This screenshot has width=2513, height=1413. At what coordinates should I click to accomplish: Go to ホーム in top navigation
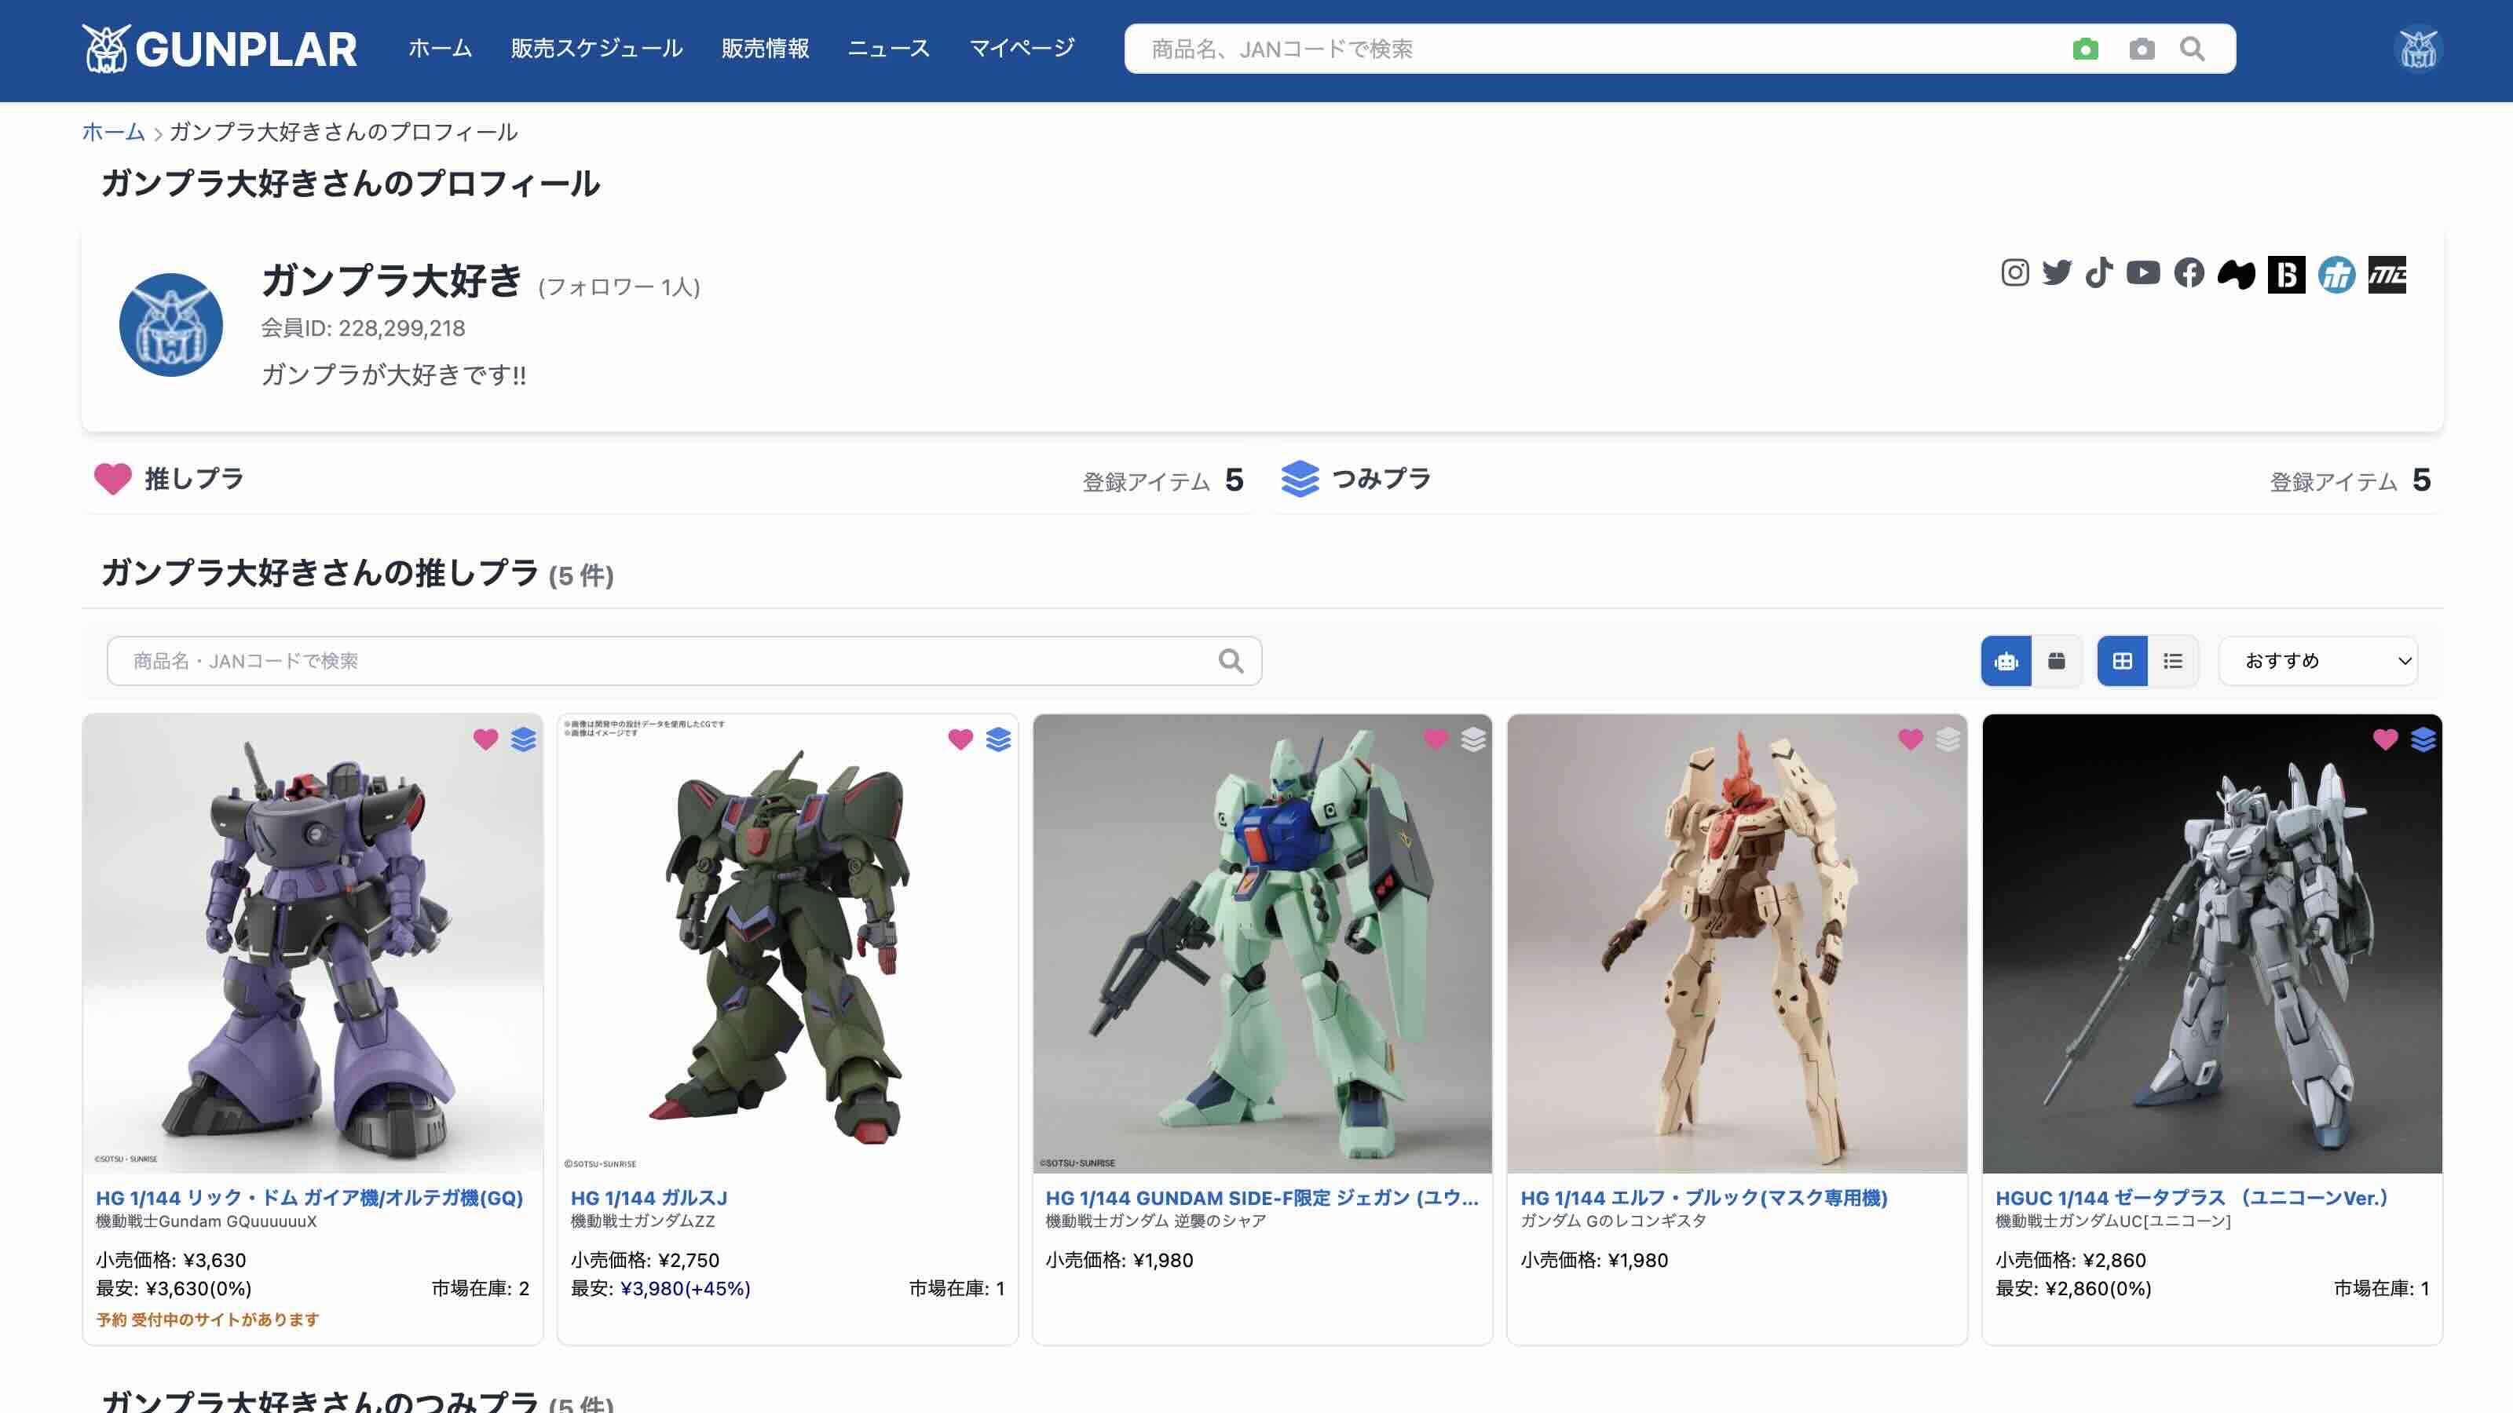pyautogui.click(x=440, y=49)
